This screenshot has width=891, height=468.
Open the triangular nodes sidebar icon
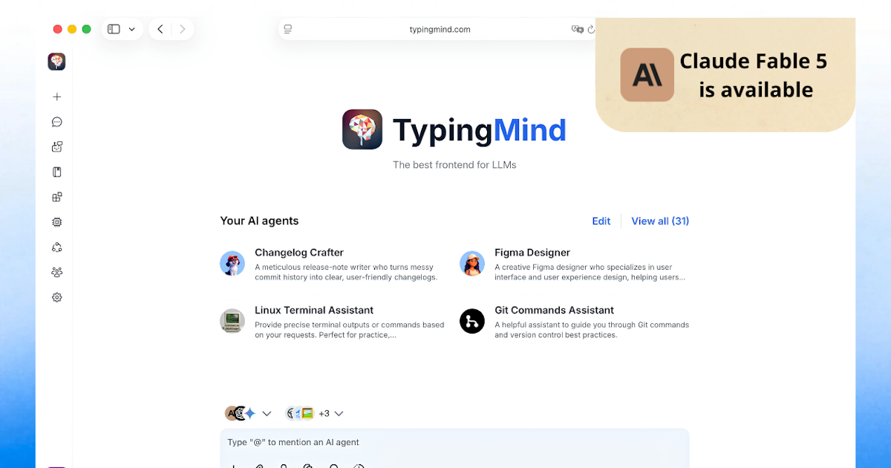coord(56,247)
